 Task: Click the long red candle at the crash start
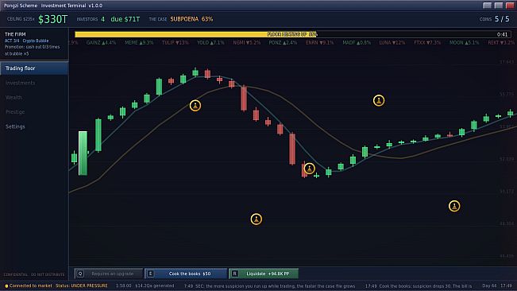point(244,98)
